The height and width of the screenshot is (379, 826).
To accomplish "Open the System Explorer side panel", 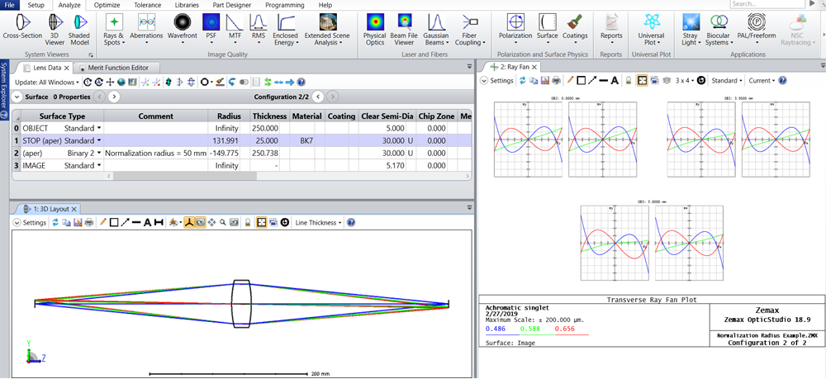I will pos(4,89).
